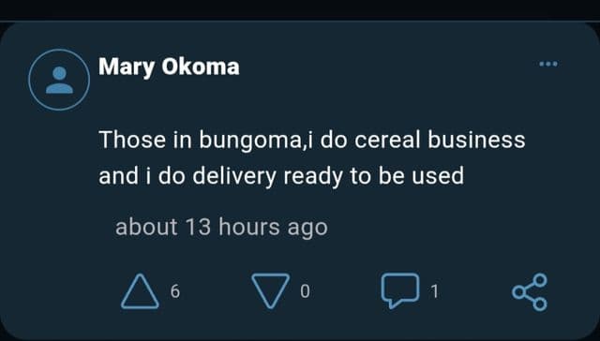Click the upvote count showing 6
The width and height of the screenshot is (600, 341).
pos(175,291)
